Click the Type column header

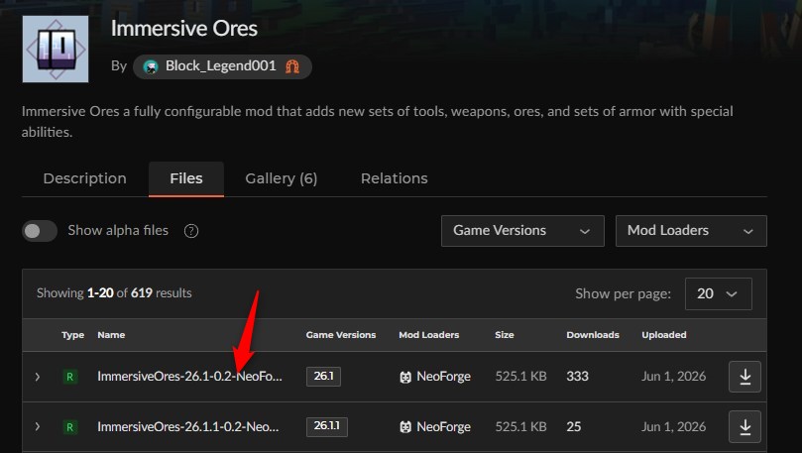(72, 335)
